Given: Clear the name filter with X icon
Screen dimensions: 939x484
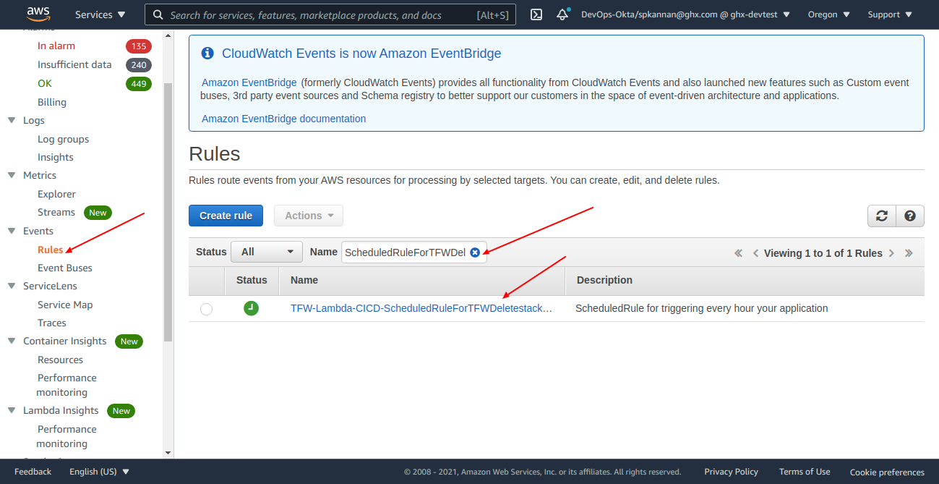Looking at the screenshot, I should coord(475,252).
